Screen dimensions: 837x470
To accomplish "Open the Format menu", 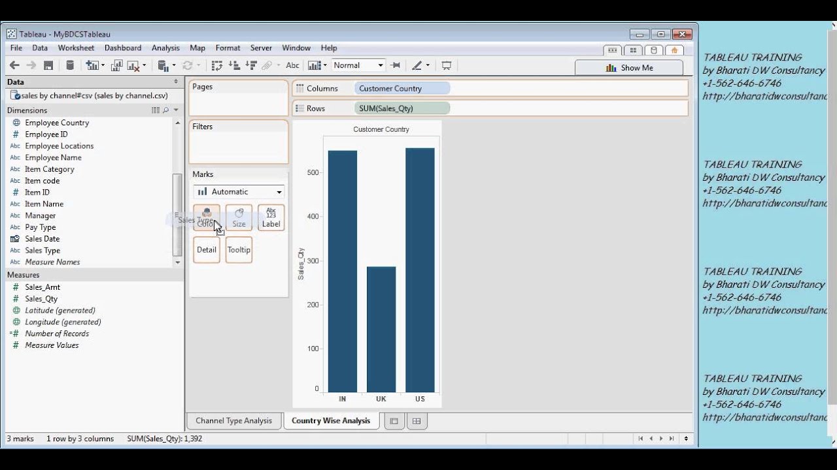I will click(x=228, y=48).
